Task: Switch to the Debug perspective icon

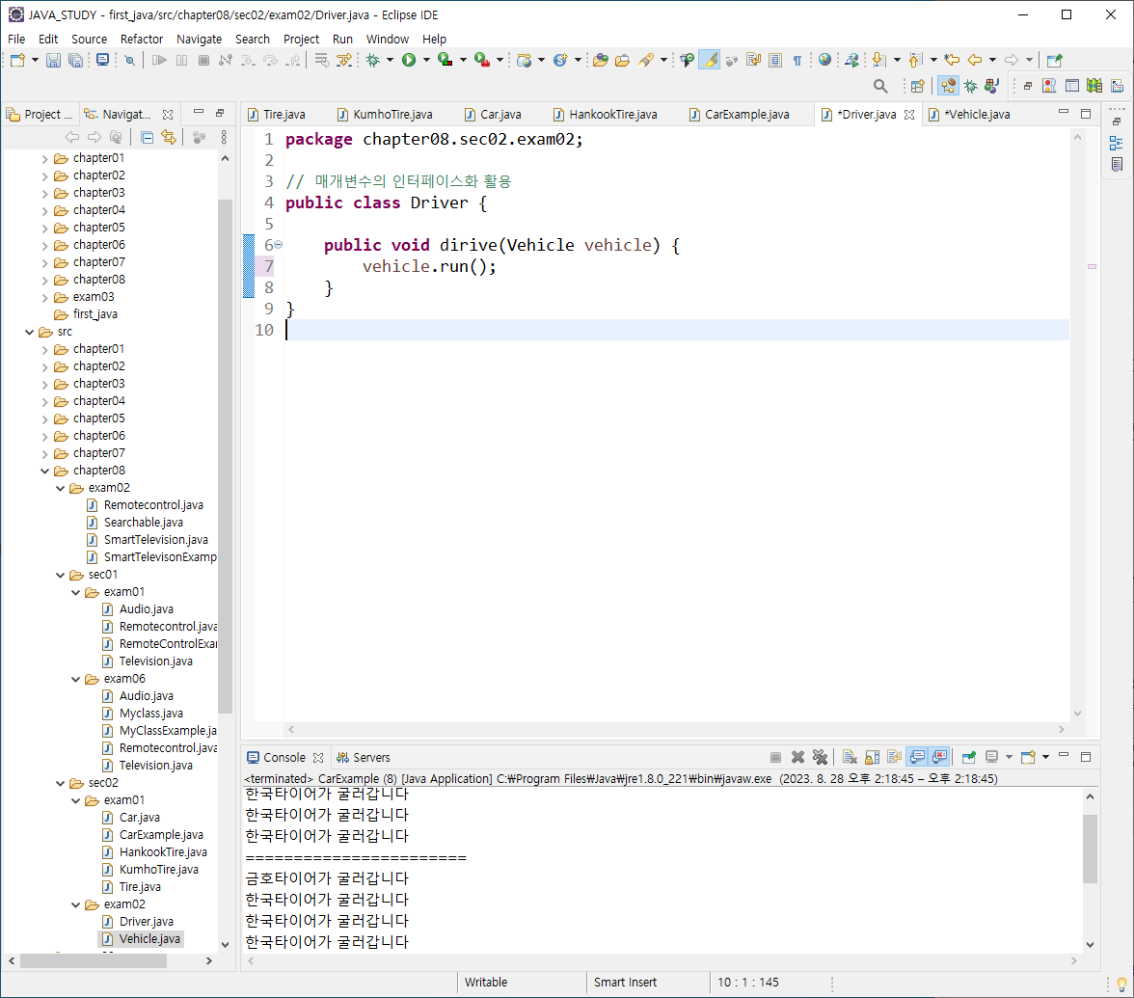Action: 970,86
